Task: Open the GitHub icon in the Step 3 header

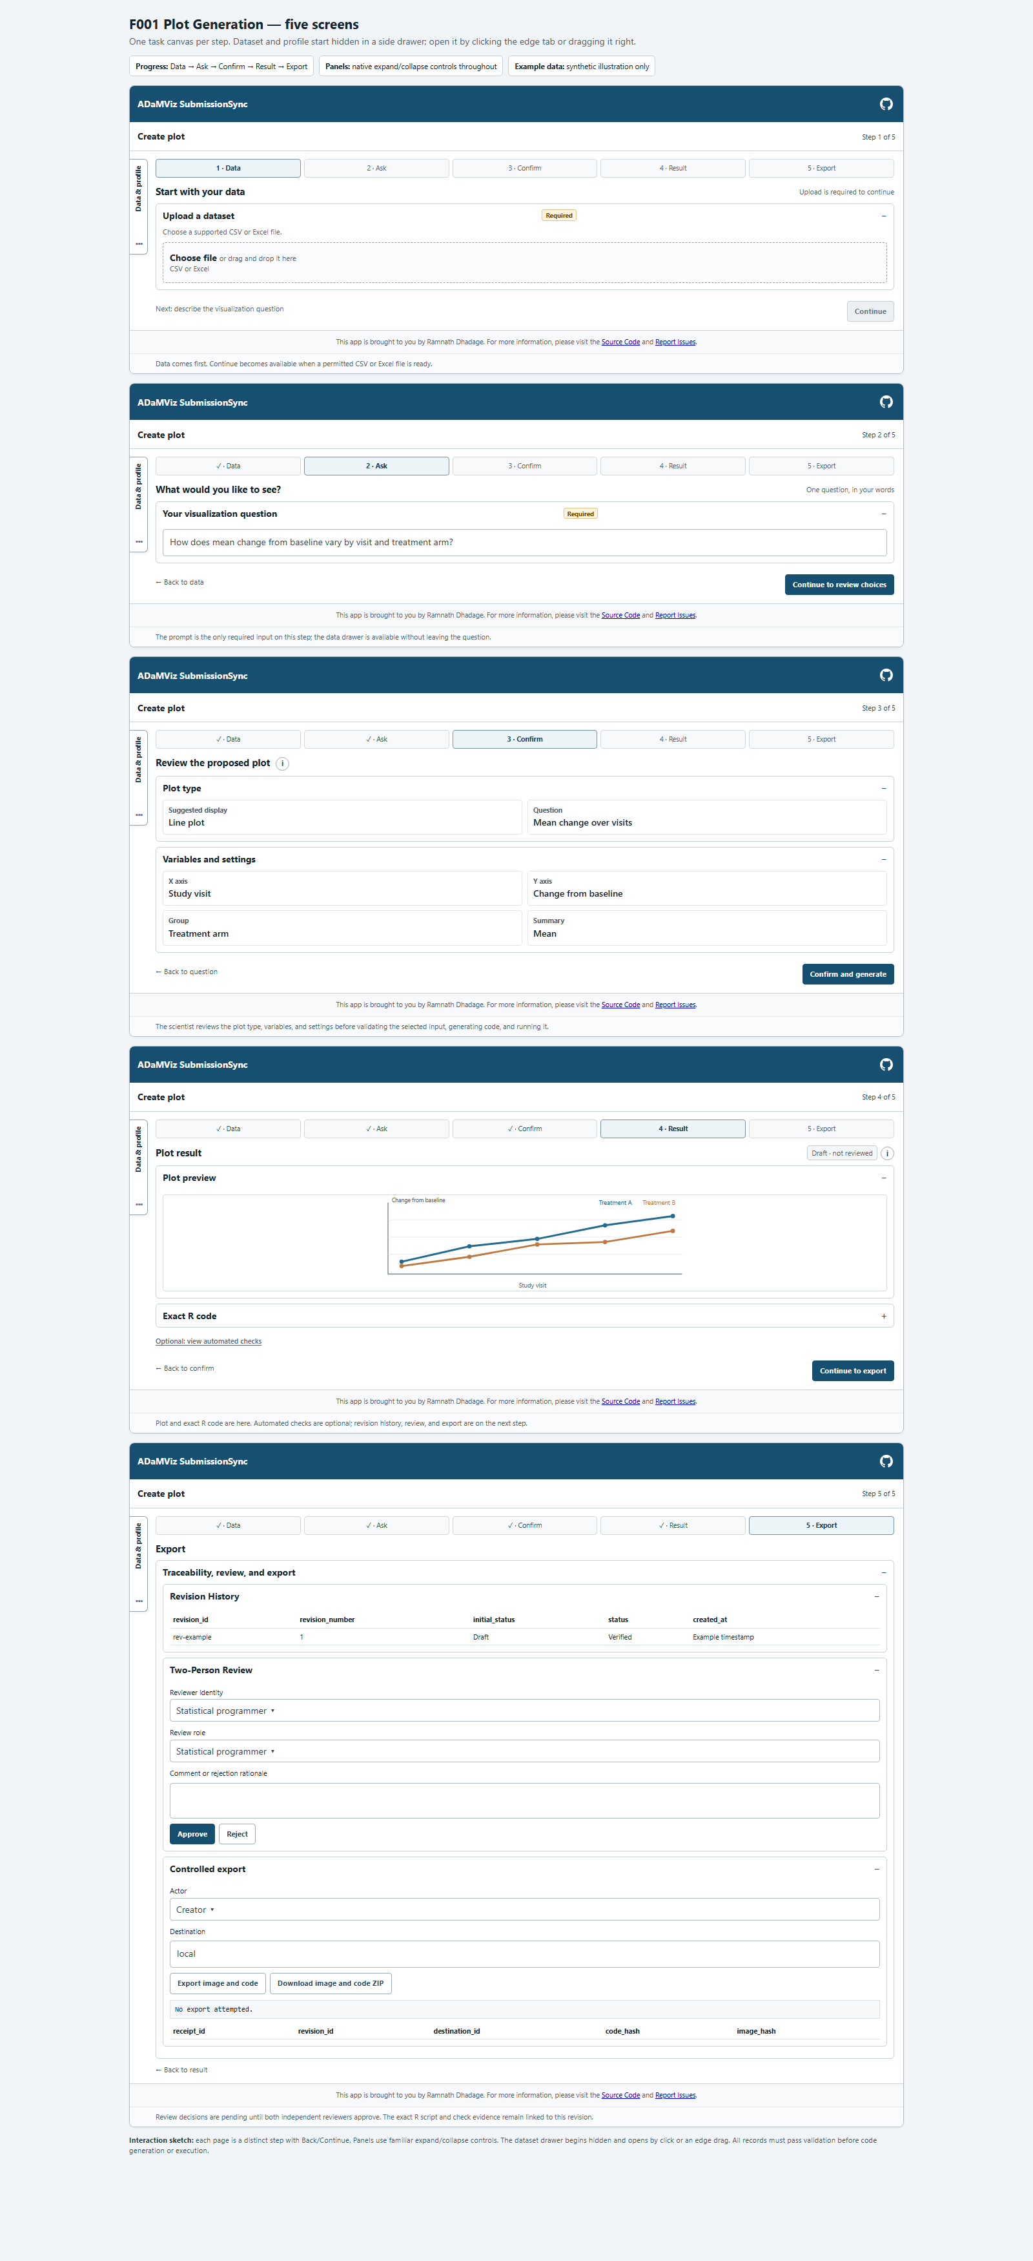Action: click(886, 675)
